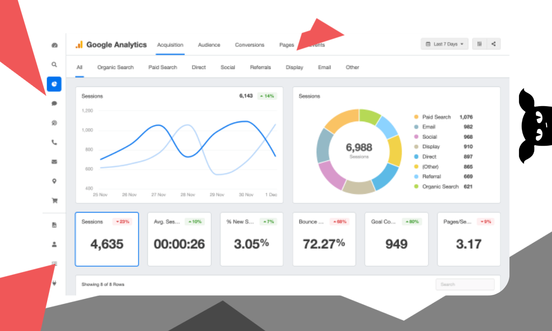
Task: Select the Pages/Session 3.17 metric card
Action: (x=469, y=239)
